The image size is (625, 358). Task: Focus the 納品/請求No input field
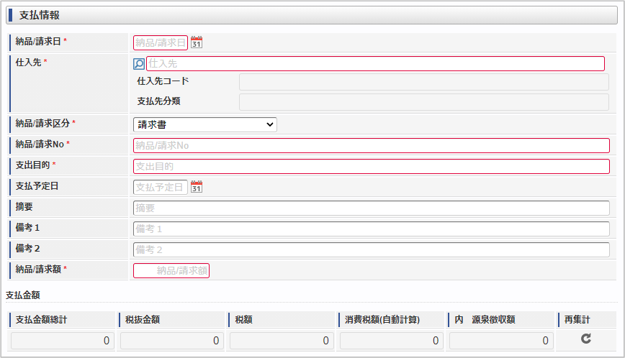point(371,146)
